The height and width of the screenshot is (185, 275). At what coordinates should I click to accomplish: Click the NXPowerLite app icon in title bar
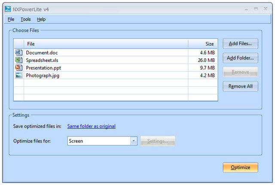[8, 9]
